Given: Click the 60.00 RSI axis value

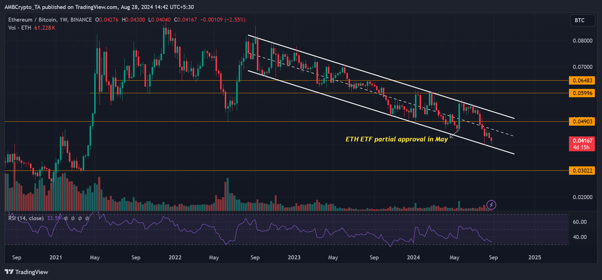Looking at the screenshot, I should pos(580,222).
